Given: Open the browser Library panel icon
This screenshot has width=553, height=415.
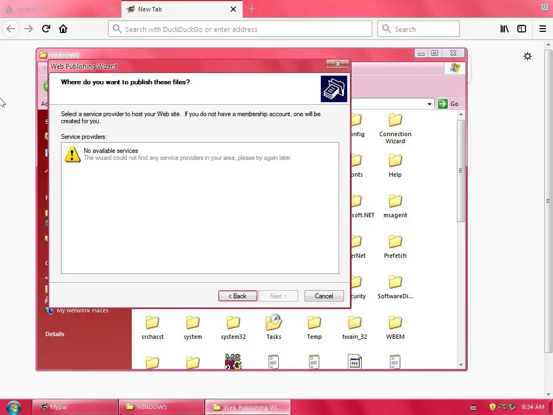Looking at the screenshot, I should click(x=504, y=29).
